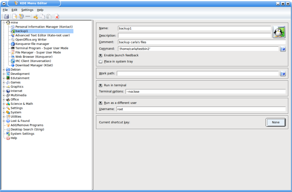Click the Username field containing root
The image size is (292, 192).
point(201,109)
